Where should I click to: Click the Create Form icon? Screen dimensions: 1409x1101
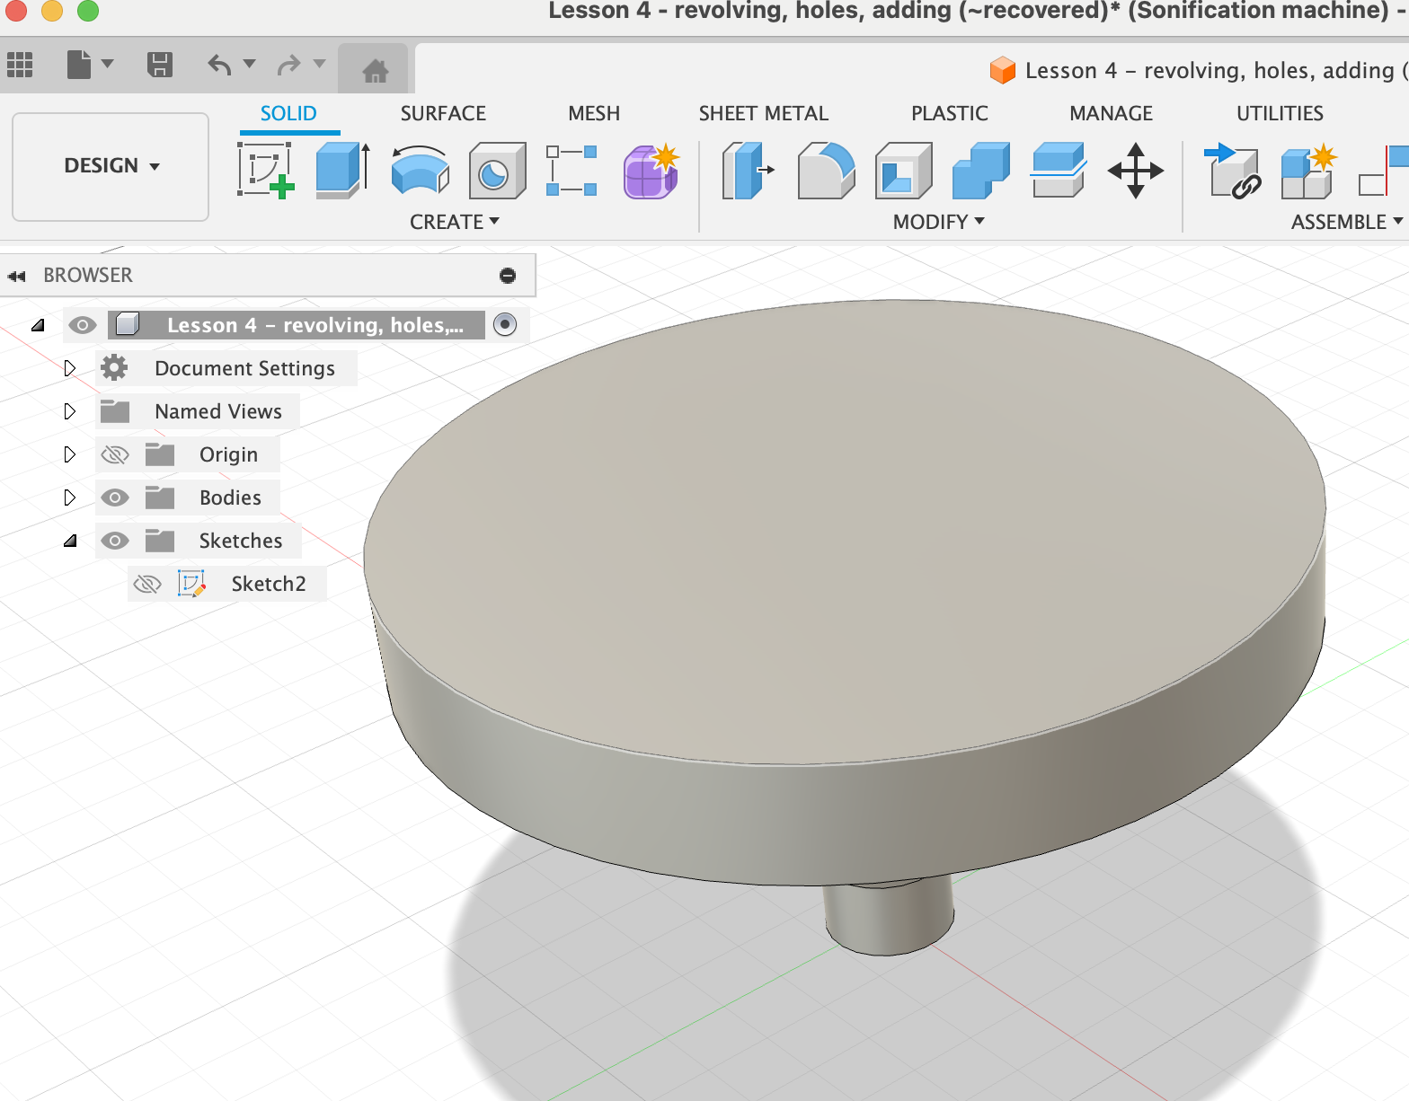[651, 171]
